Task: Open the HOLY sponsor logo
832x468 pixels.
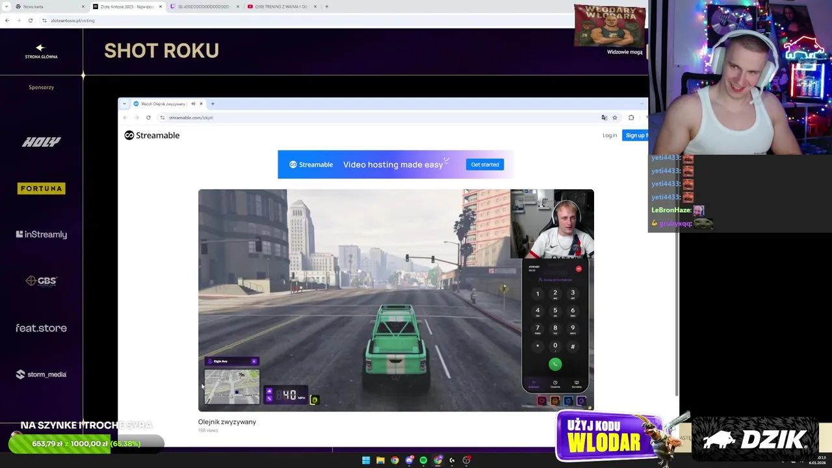Action: pos(41,142)
